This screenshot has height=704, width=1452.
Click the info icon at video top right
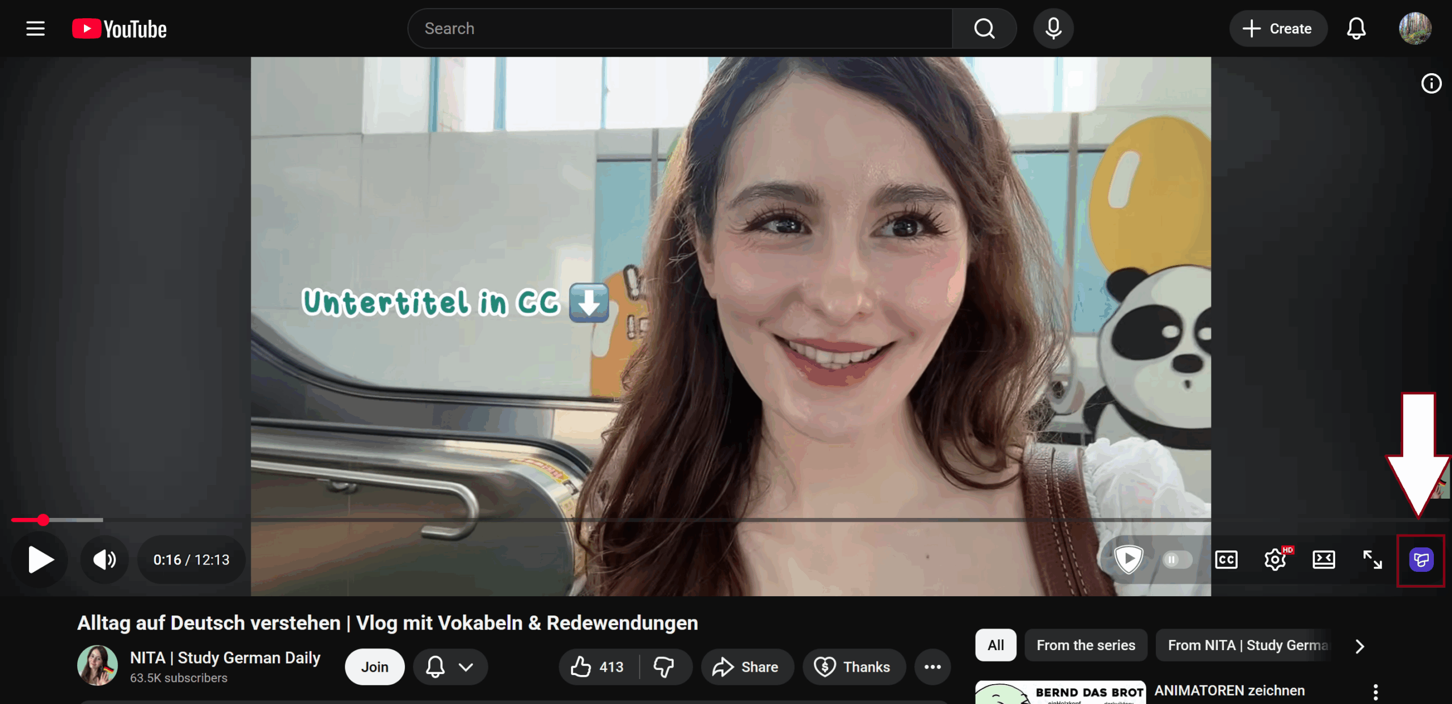tap(1431, 84)
